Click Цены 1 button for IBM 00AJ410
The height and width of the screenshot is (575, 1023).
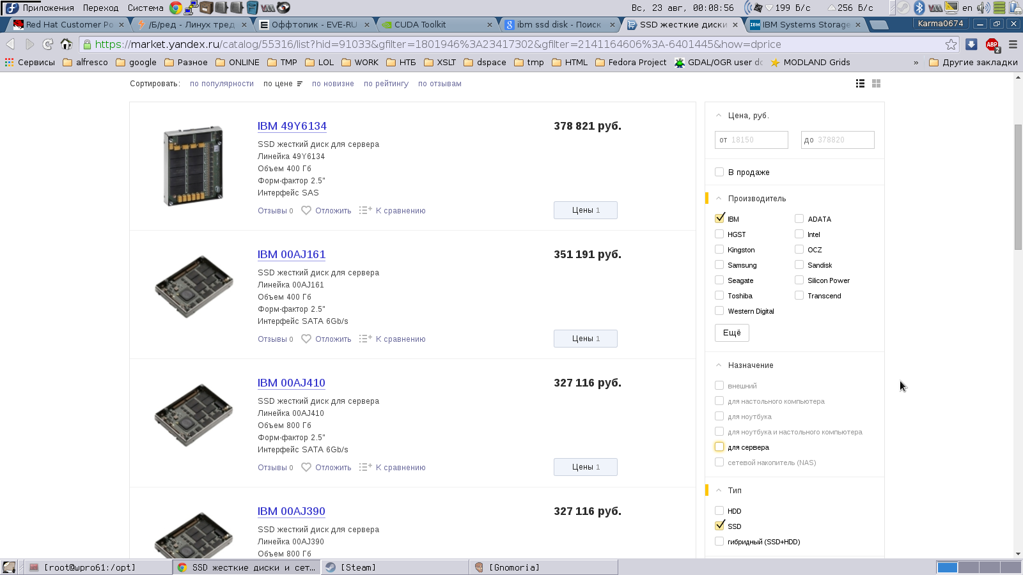tap(586, 467)
